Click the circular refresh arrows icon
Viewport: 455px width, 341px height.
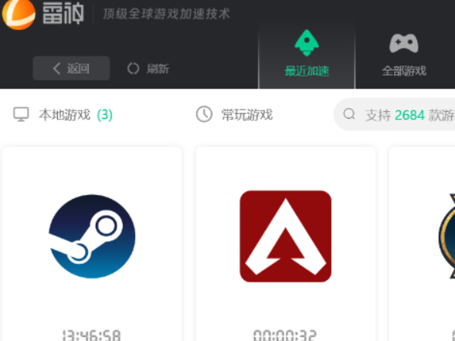[133, 69]
